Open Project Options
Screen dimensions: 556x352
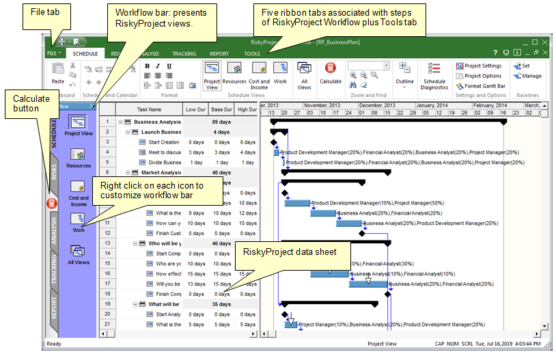(x=479, y=76)
